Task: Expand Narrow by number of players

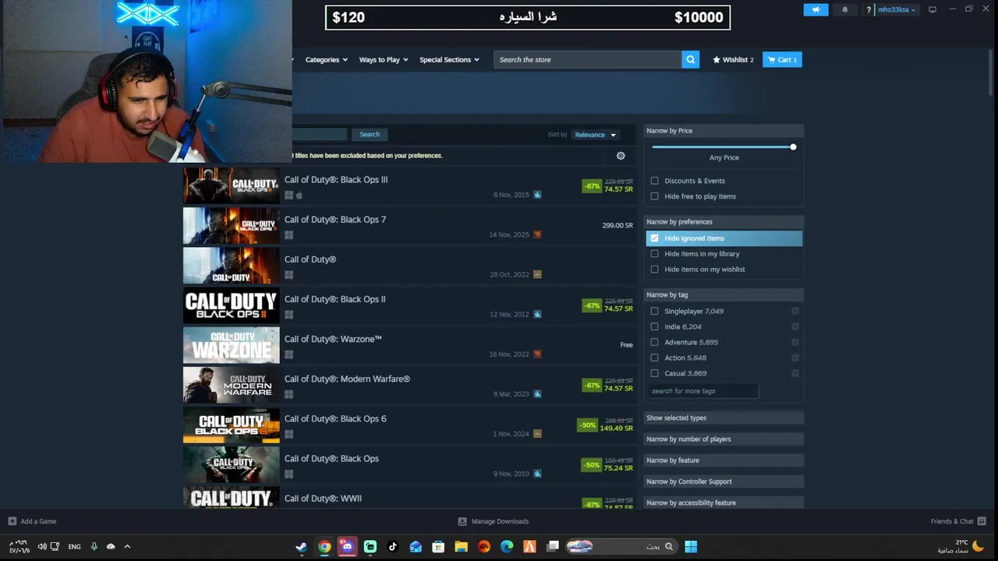Action: [x=724, y=439]
